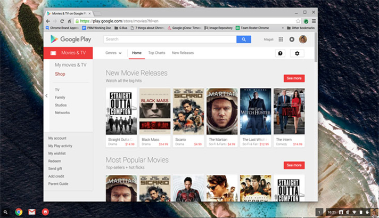Image resolution: width=379 pixels, height=218 pixels.
Task: Open the Family category
Action: (x=60, y=97)
